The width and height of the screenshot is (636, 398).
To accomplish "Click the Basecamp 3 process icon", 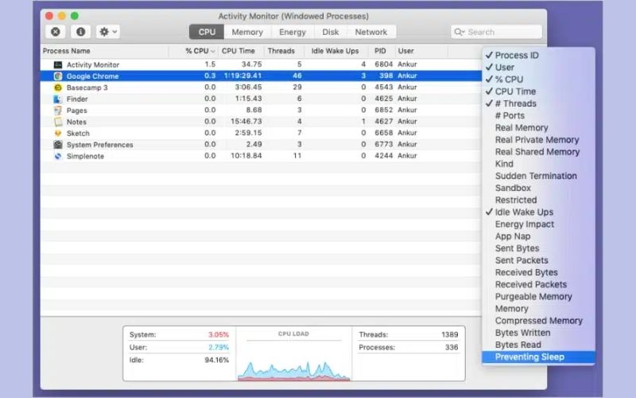I will click(58, 88).
